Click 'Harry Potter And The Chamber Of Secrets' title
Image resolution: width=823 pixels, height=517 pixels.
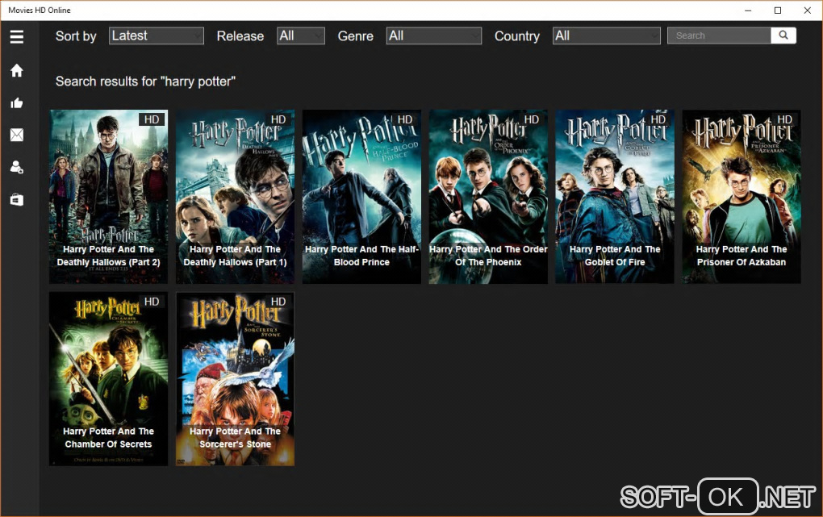109,438
